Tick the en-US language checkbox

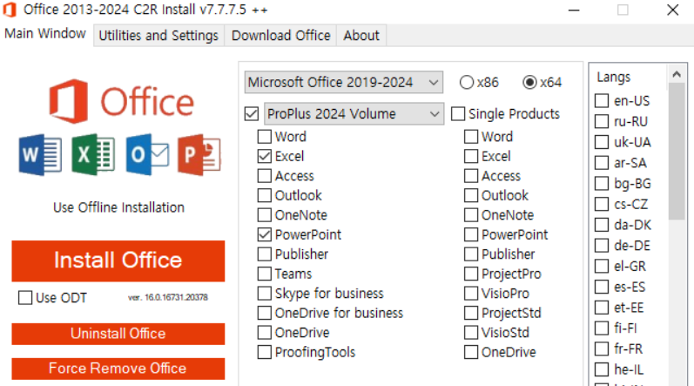click(602, 101)
